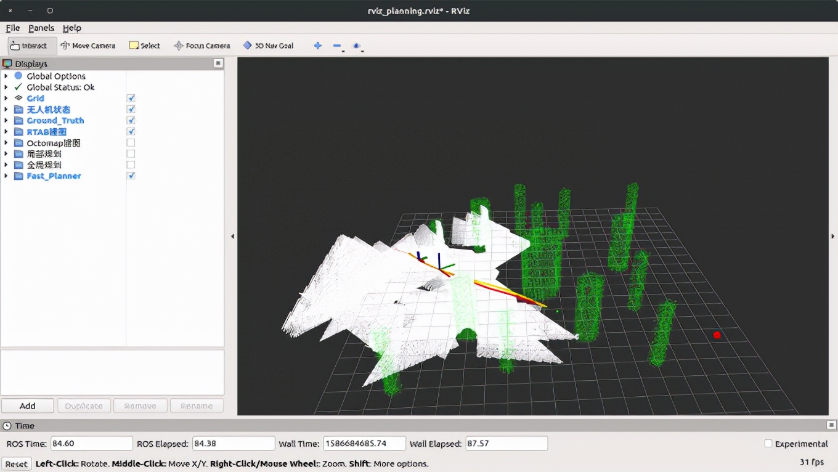Click the ROS Time field

click(x=92, y=444)
